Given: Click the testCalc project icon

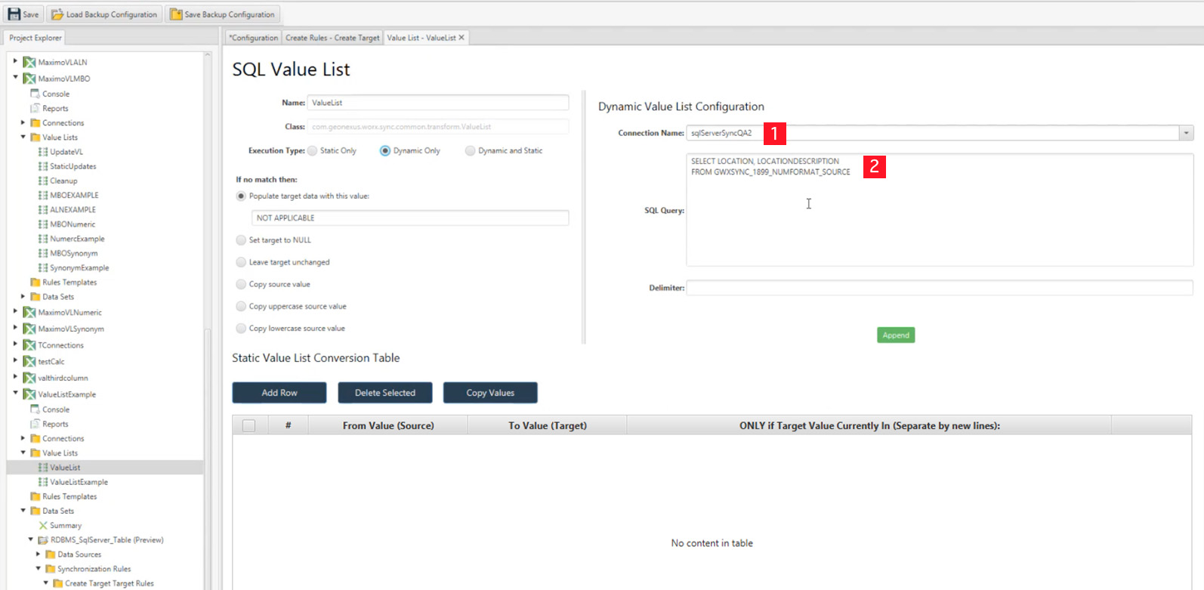Looking at the screenshot, I should pyautogui.click(x=29, y=361).
